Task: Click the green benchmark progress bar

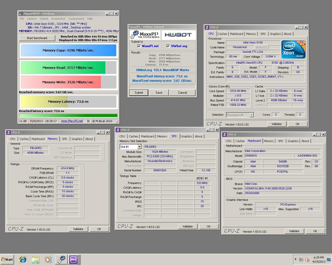Action: [x=68, y=116]
